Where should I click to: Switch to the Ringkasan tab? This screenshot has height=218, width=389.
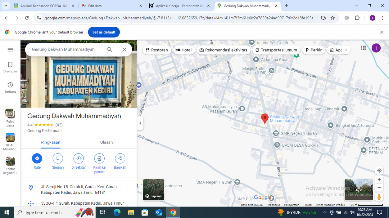point(51,142)
